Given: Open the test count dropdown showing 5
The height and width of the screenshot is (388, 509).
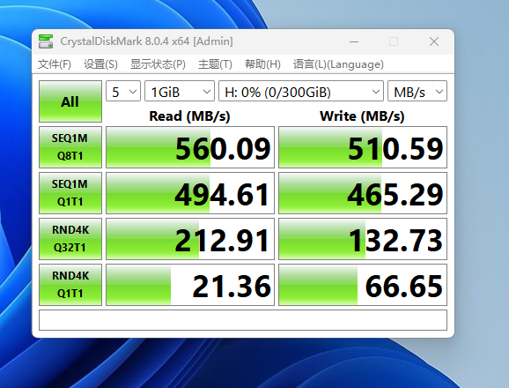Looking at the screenshot, I should 123,91.
